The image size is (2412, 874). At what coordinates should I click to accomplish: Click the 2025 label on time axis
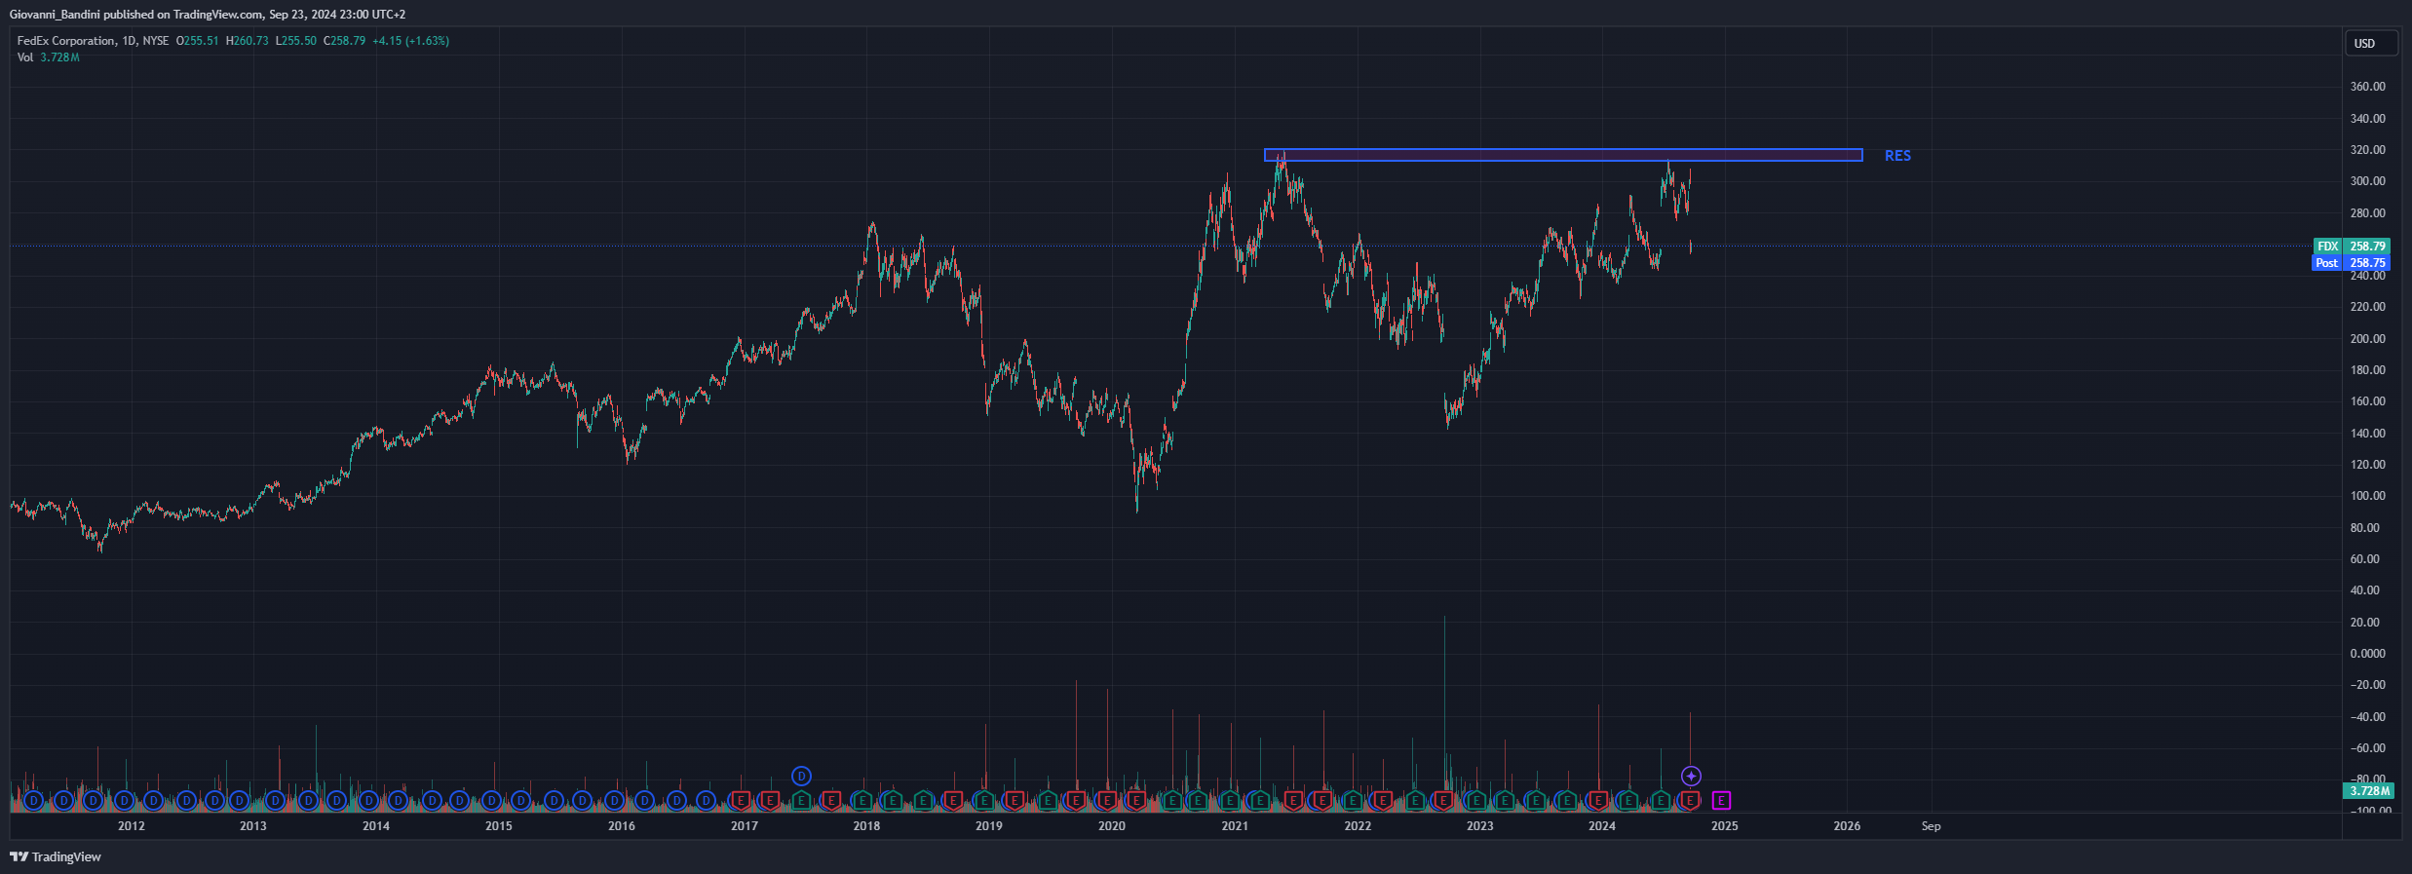[x=1725, y=826]
